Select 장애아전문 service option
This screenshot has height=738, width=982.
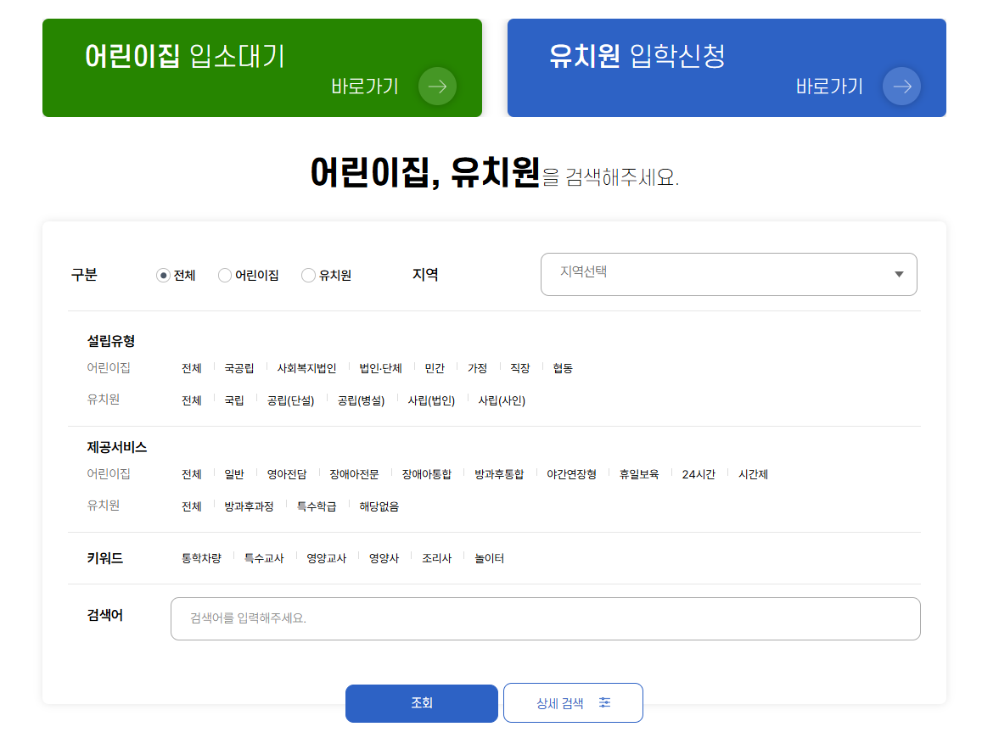(355, 474)
